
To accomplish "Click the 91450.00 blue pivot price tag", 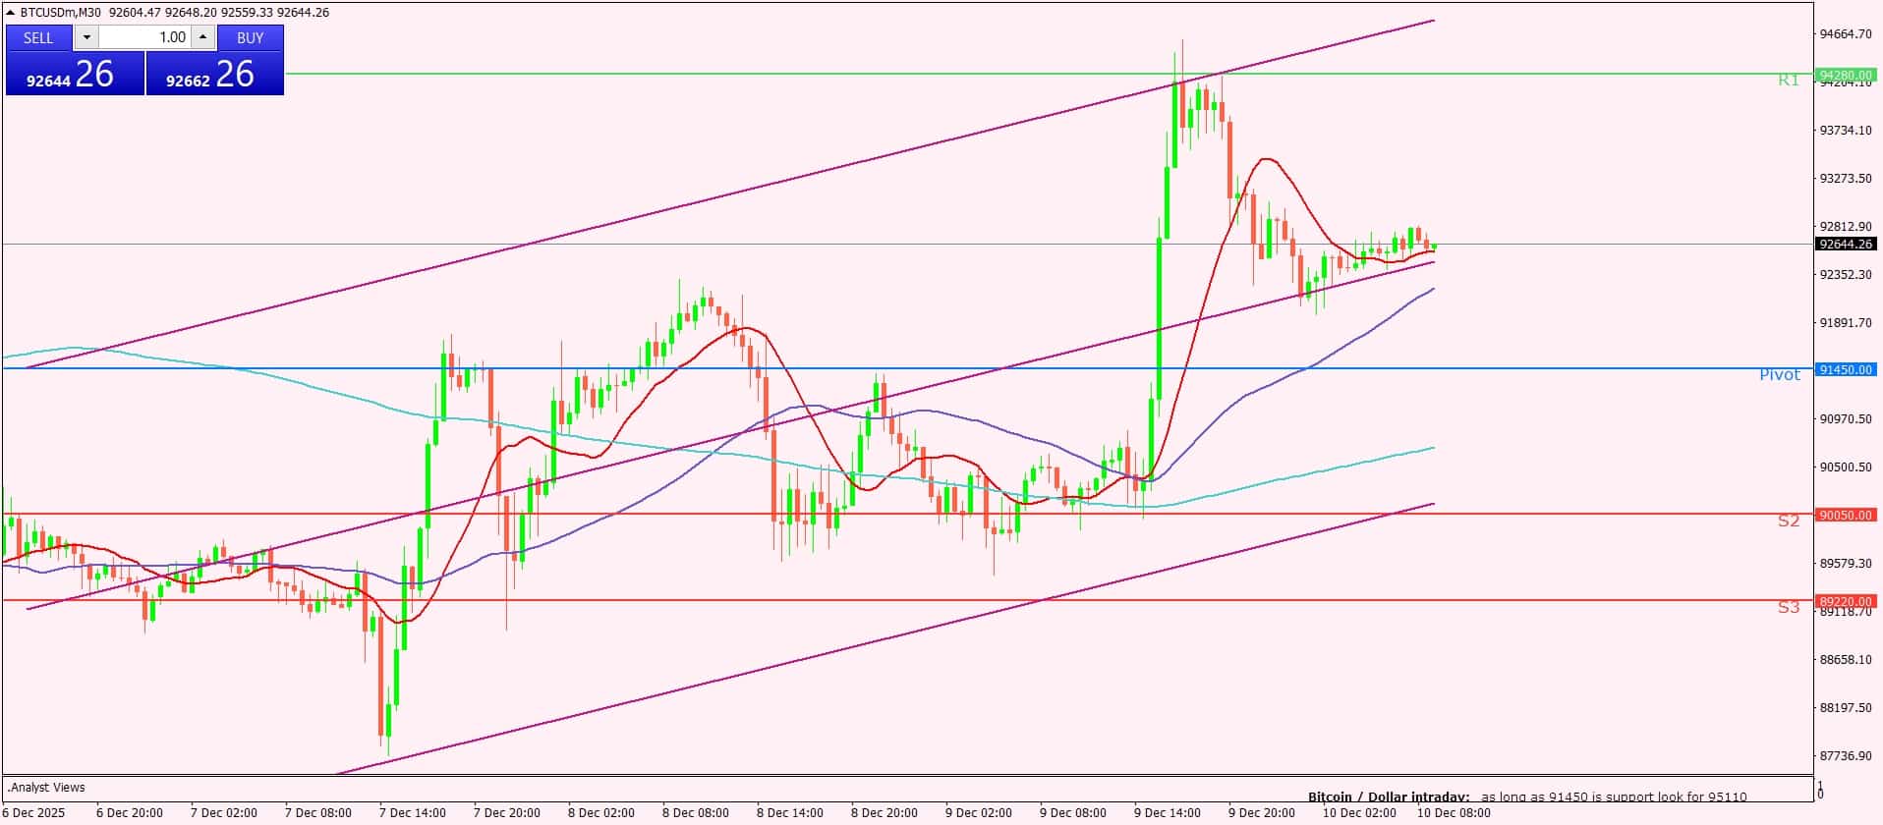I will pyautogui.click(x=1846, y=369).
